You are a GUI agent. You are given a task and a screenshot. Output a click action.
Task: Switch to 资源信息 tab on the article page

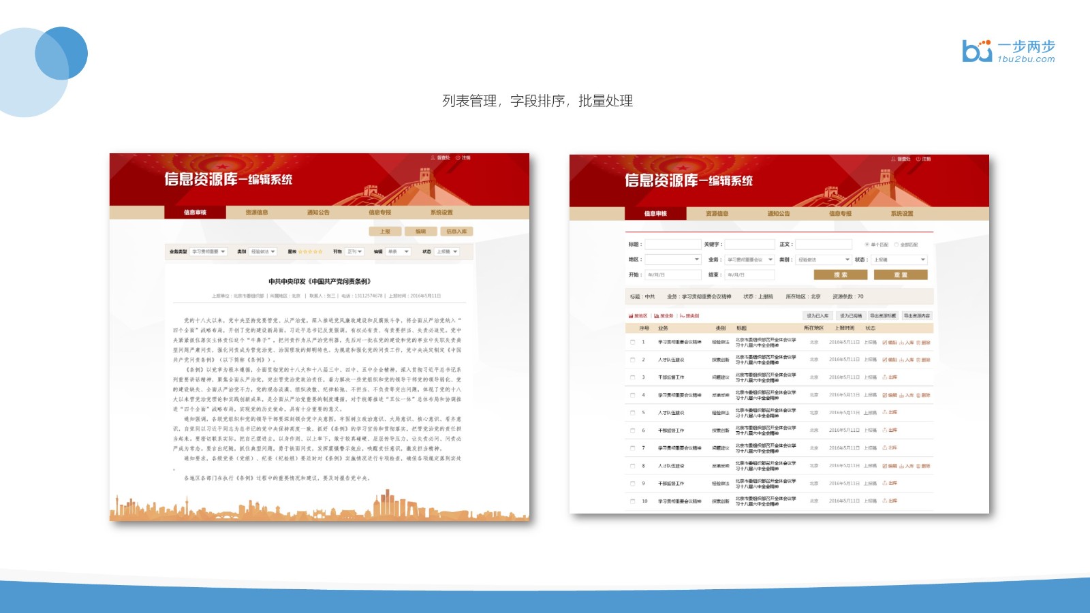257,213
